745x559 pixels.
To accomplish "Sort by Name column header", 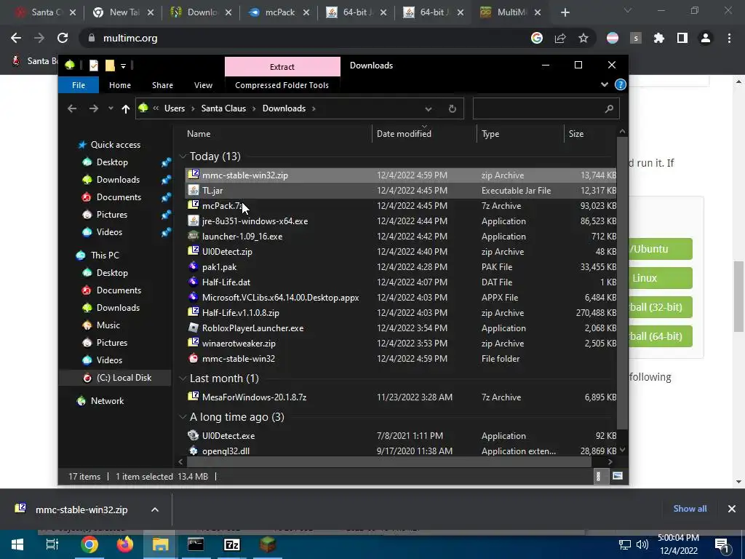I will (x=199, y=134).
